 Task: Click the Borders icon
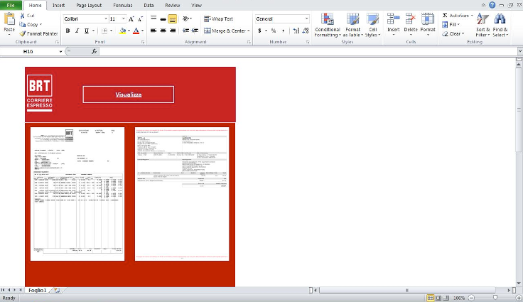click(x=104, y=31)
